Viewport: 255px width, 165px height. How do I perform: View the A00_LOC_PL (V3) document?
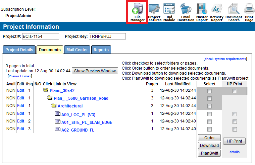pos(79,115)
